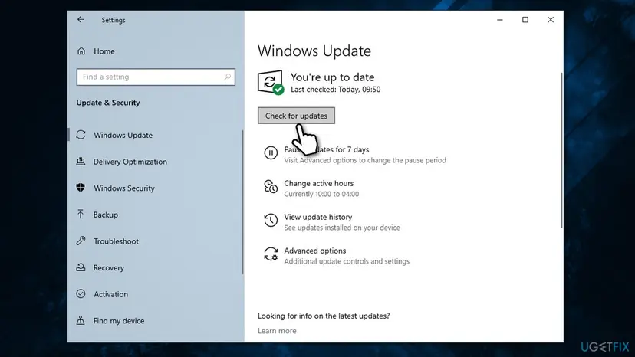Click the Backup arrow icon

point(81,214)
